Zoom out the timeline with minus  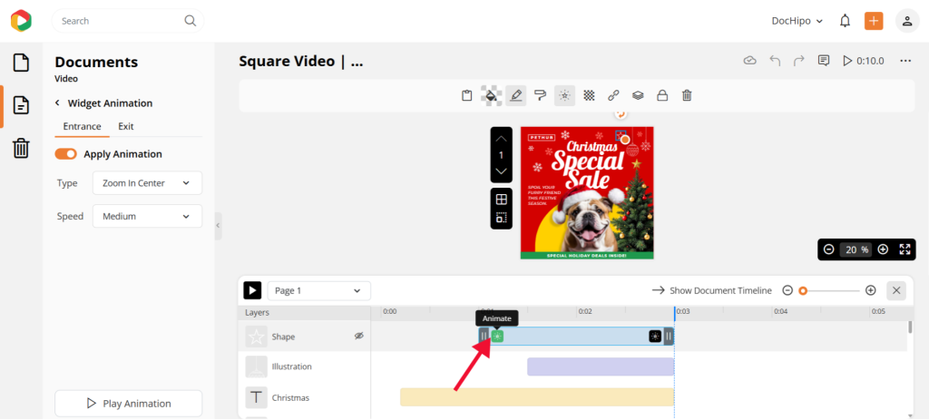coord(787,290)
